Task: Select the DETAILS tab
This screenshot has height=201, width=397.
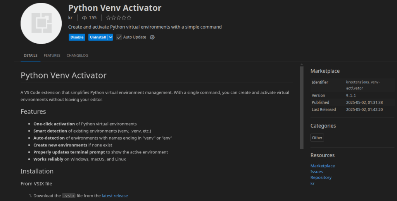Action: 31,56
